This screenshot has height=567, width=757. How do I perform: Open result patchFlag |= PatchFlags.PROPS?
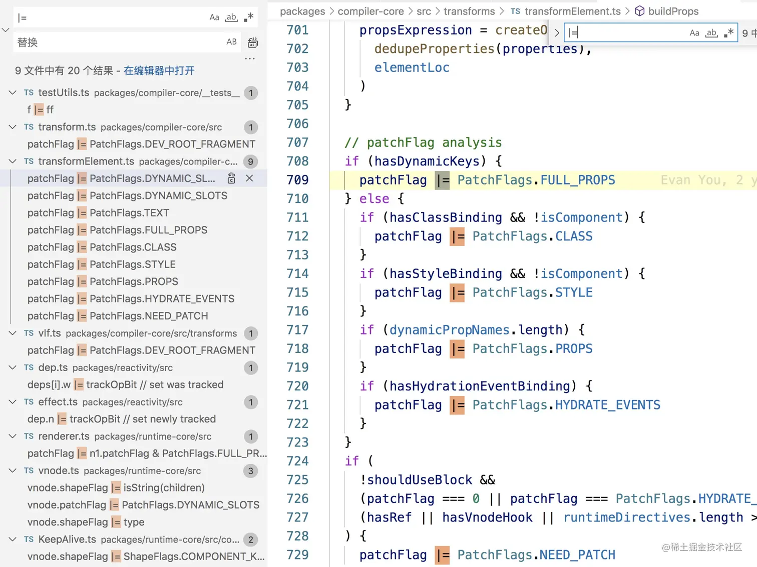[103, 281]
